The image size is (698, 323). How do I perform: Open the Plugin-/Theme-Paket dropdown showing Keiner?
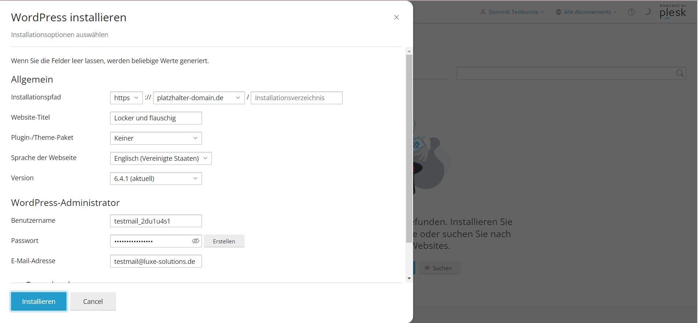point(156,138)
